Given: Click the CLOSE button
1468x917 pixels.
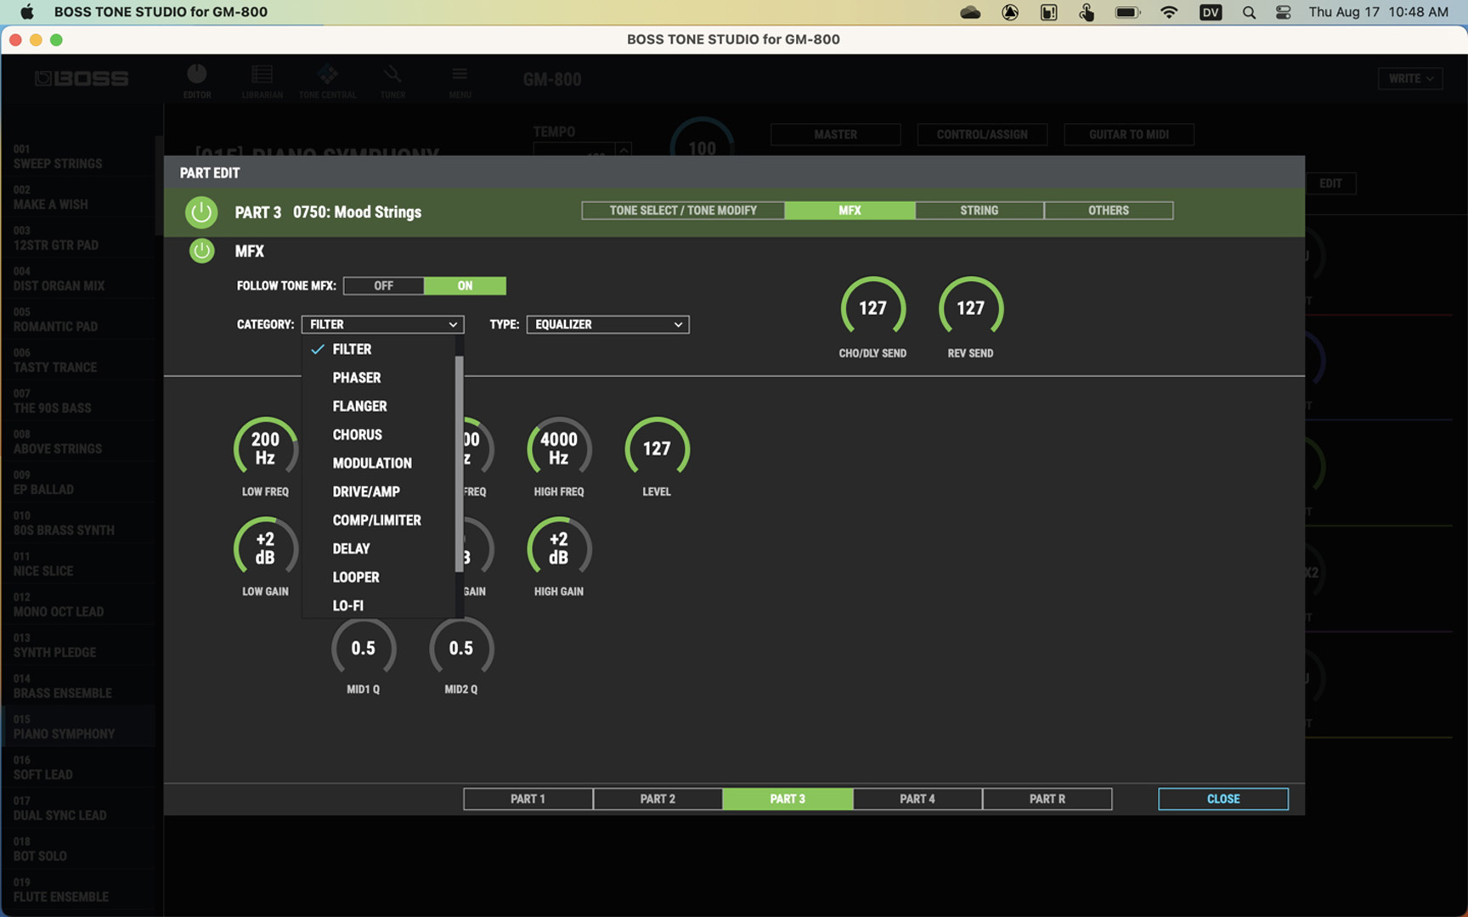Looking at the screenshot, I should point(1222,799).
